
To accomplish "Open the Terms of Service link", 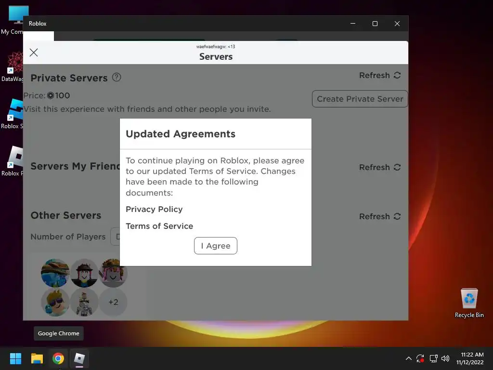I will 159,226.
